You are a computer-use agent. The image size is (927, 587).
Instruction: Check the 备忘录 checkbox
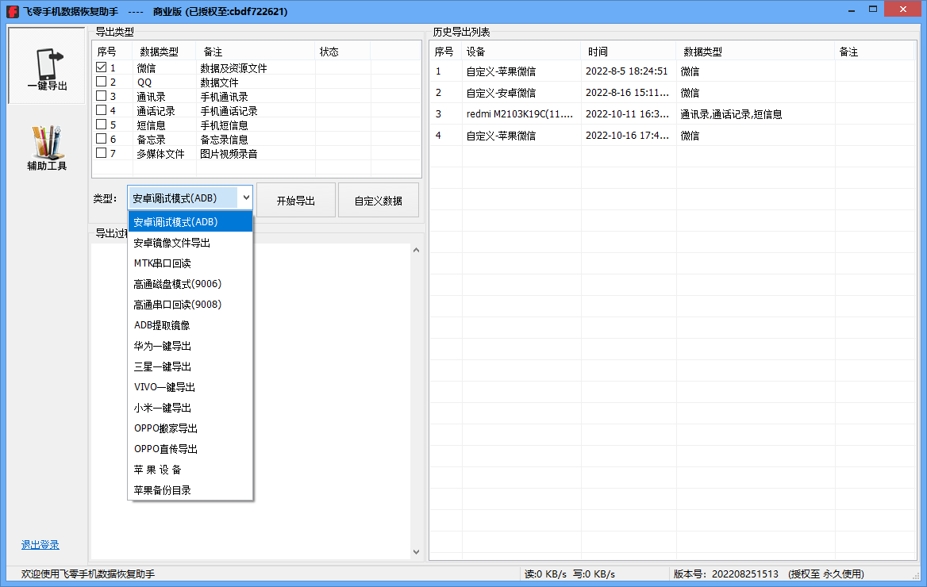pyautogui.click(x=99, y=139)
